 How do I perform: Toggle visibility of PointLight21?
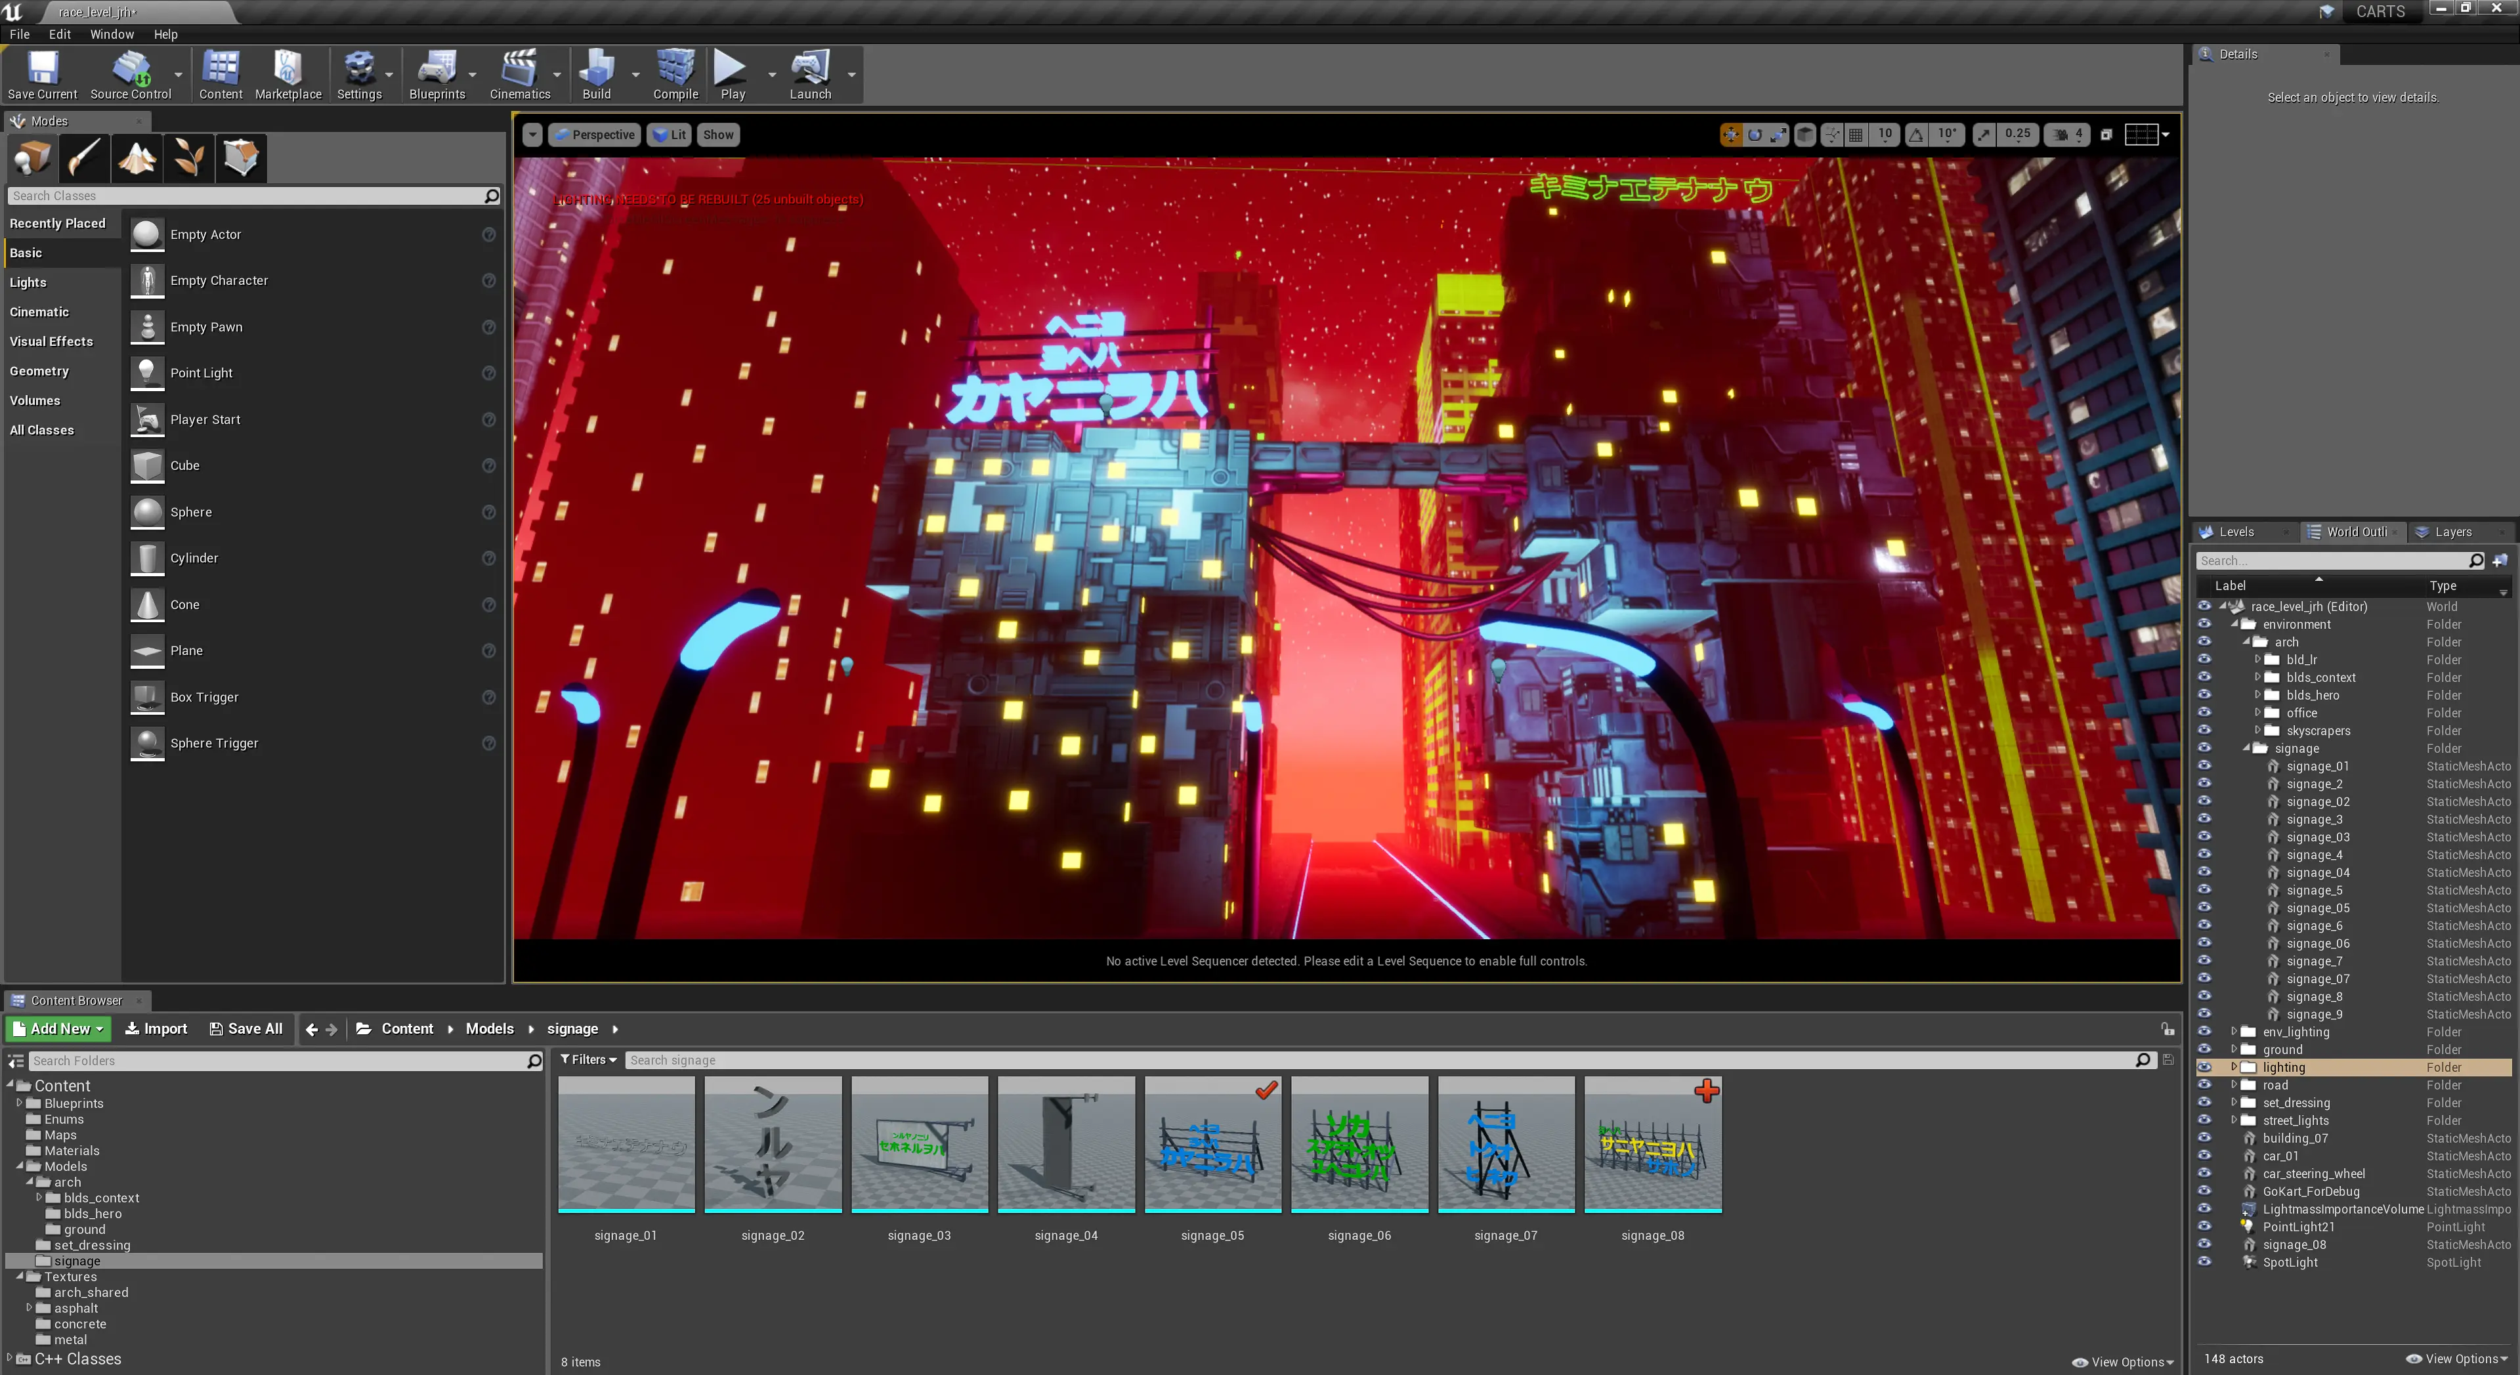2204,1227
